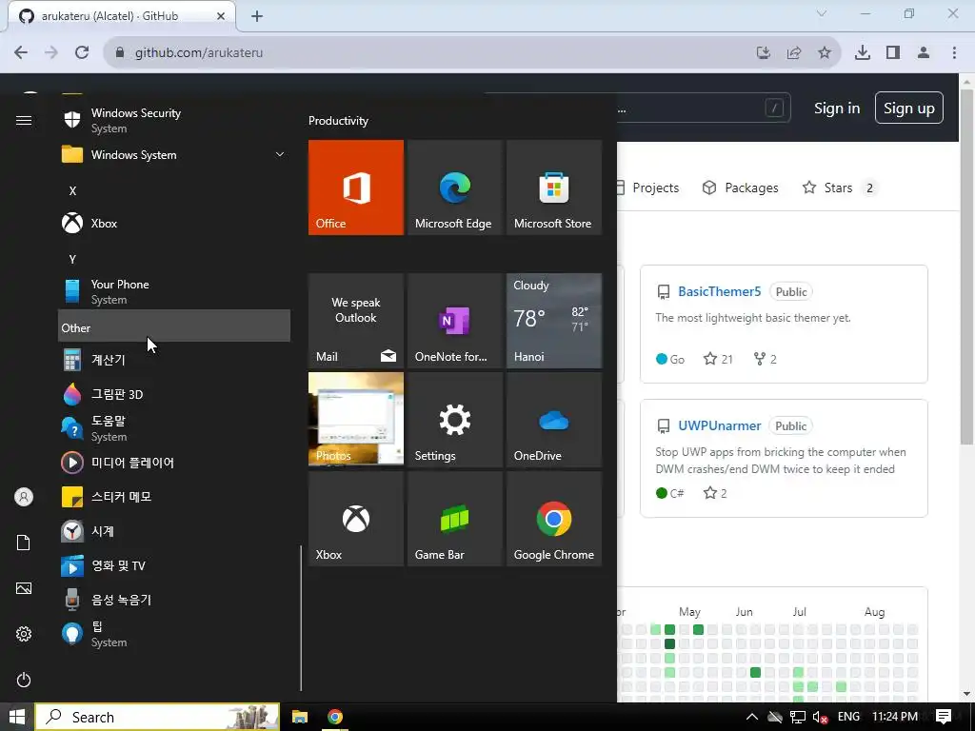Click the letter X section header
The width and height of the screenshot is (975, 731).
click(x=72, y=190)
